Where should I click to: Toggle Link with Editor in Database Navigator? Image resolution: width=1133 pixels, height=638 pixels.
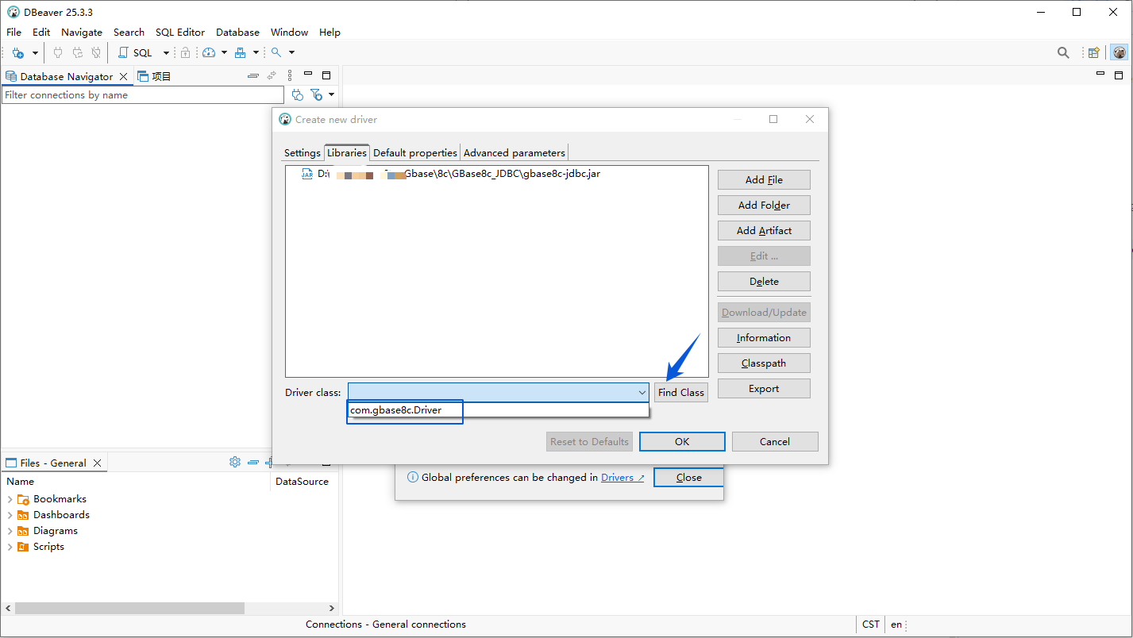coord(272,76)
